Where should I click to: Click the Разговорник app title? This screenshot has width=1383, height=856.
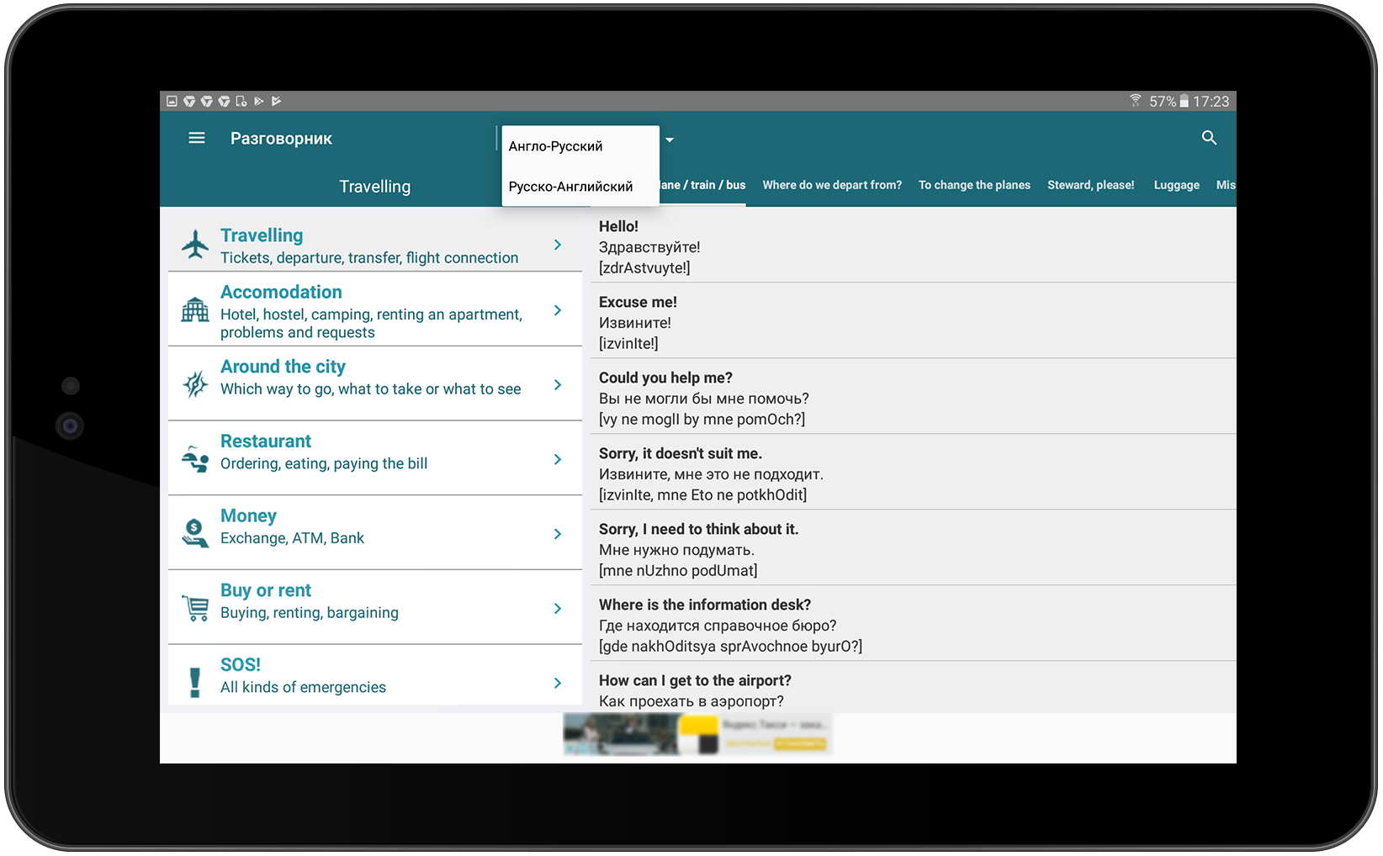tap(281, 139)
